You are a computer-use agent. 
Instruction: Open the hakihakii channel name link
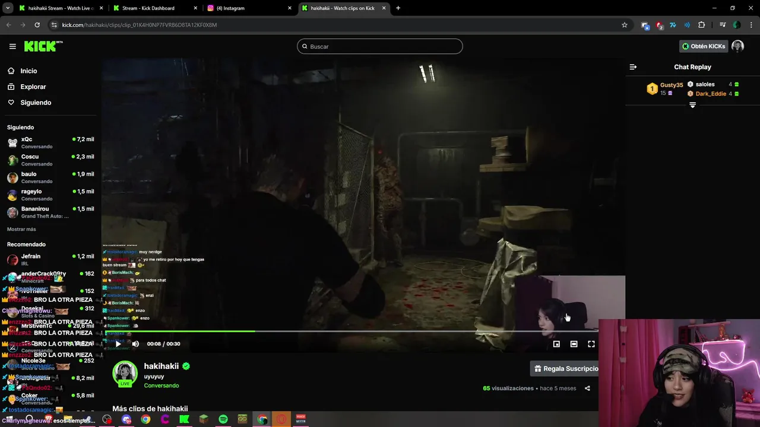pyautogui.click(x=161, y=367)
